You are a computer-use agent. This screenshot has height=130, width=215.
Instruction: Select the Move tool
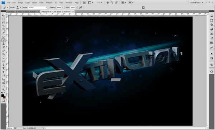point(4,16)
